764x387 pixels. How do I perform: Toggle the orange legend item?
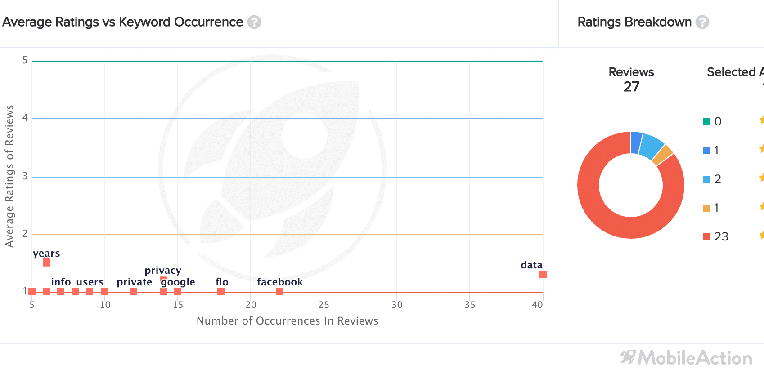711,208
